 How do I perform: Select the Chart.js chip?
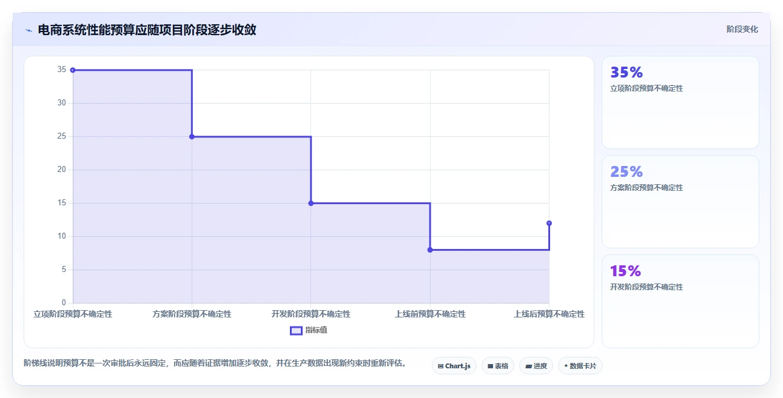[454, 366]
